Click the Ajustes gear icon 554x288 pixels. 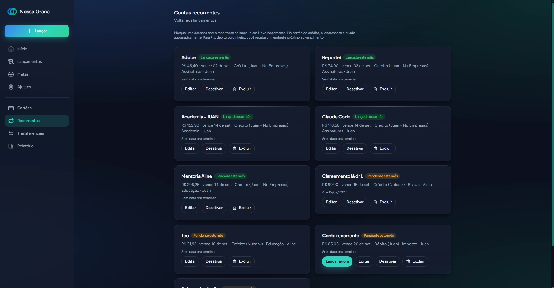pyautogui.click(x=11, y=87)
